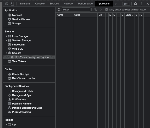The image size is (150, 128).
Task: Switch to the Network tab
Action: pyautogui.click(x=68, y=4)
